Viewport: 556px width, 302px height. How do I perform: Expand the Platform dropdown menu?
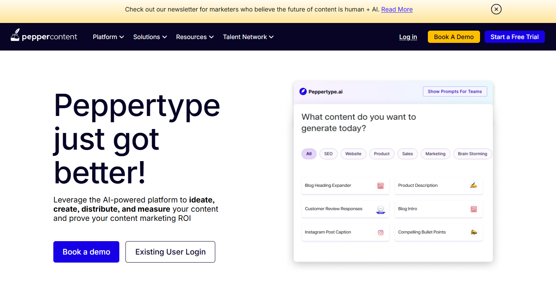108,37
